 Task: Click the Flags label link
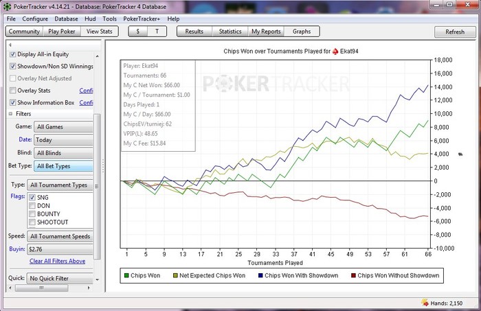click(18, 196)
